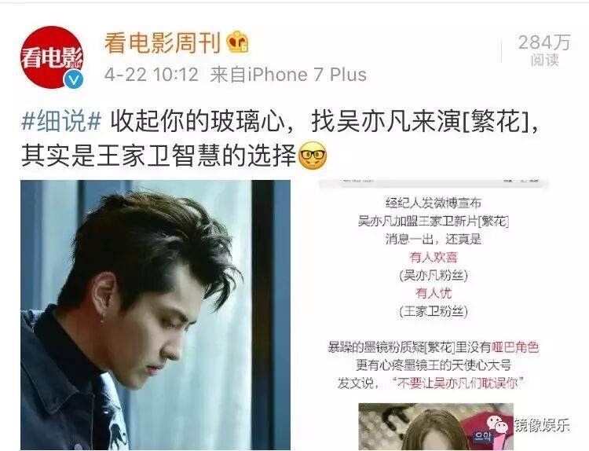
Task: Open the 看电影 red profile avatar
Action: (x=52, y=57)
